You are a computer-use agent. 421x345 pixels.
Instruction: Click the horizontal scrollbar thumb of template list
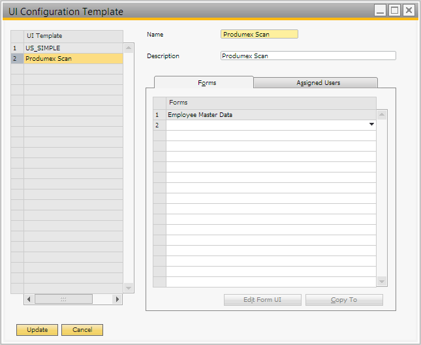pos(63,299)
